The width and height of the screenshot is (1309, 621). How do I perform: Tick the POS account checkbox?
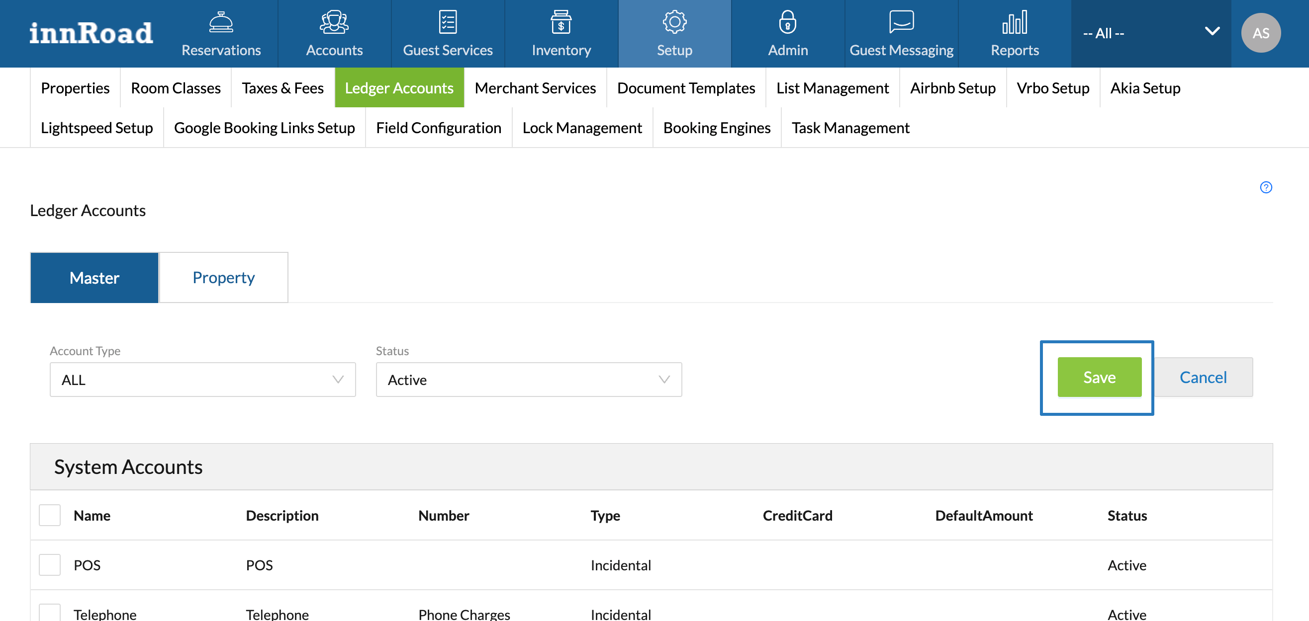[50, 565]
